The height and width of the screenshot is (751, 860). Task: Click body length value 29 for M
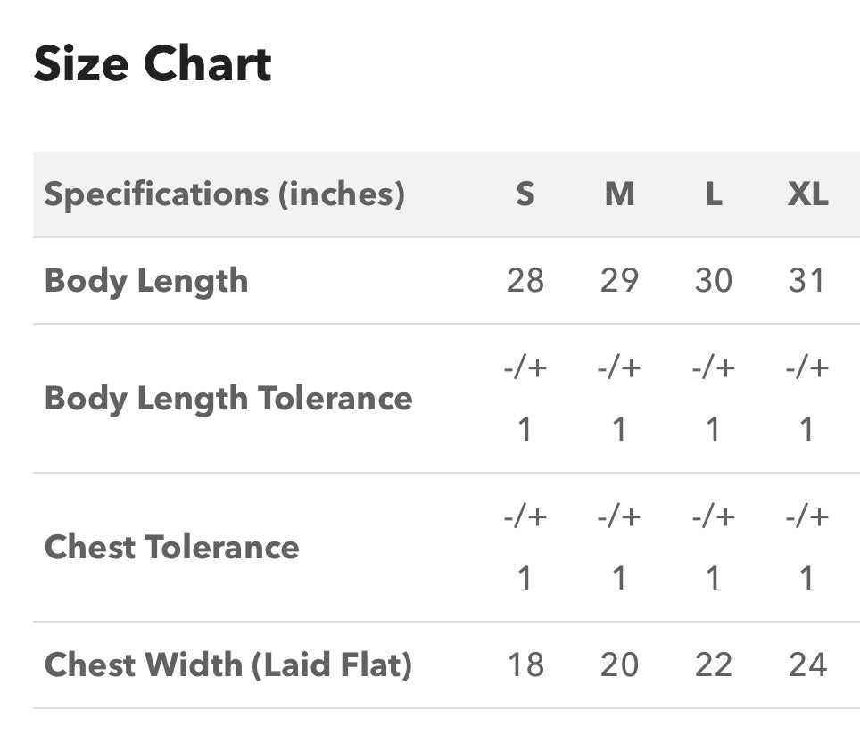(x=619, y=281)
